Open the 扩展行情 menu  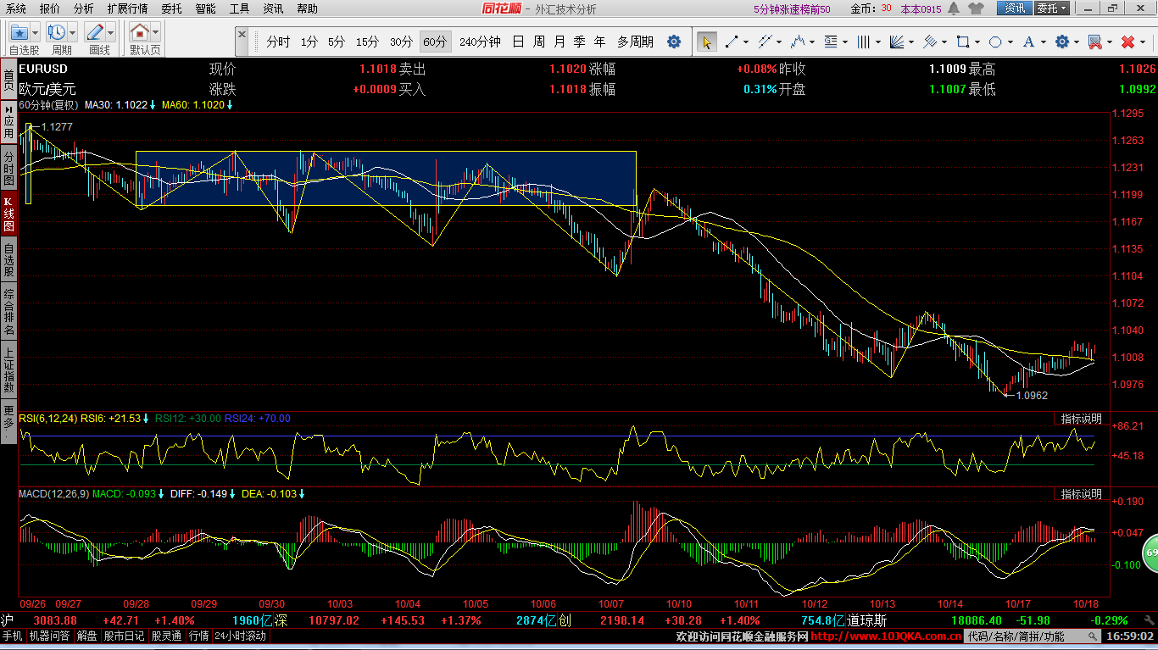point(127,8)
